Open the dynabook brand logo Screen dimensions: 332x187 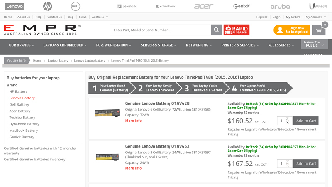pyautogui.click(x=166, y=6)
